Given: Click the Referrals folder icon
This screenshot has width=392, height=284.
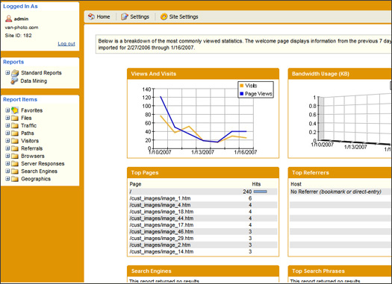Looking at the screenshot, I should [x=15, y=148].
